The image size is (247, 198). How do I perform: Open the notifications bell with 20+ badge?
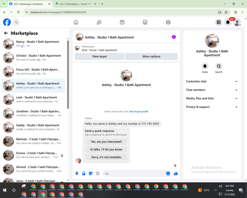click(x=228, y=22)
